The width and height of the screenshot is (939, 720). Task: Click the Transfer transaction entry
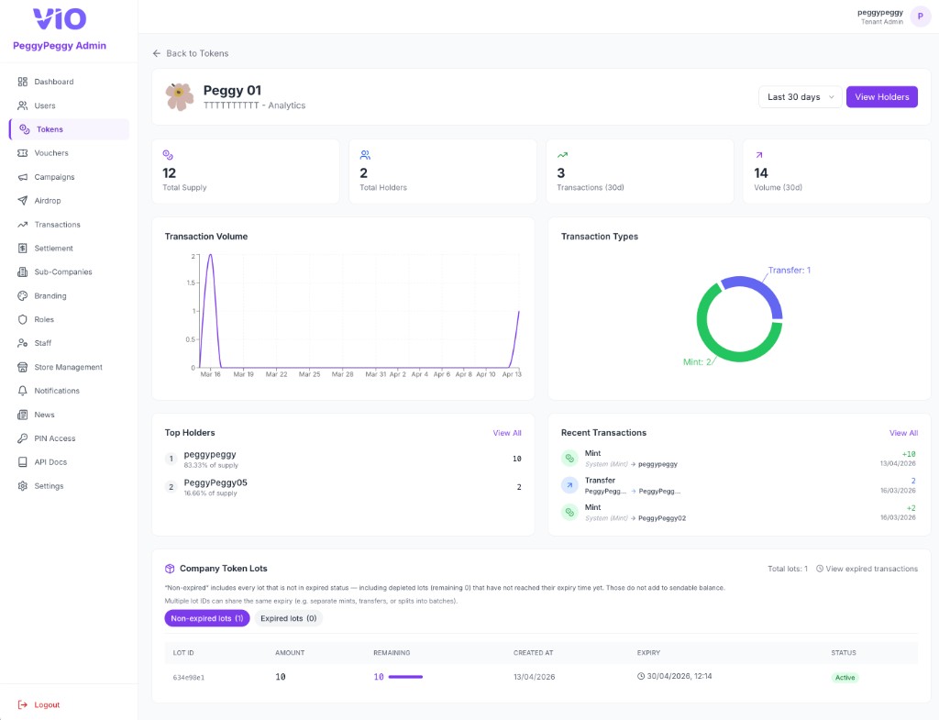(738, 486)
